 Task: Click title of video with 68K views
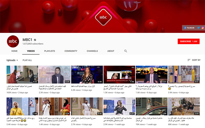pyautogui.click(x=181, y=119)
